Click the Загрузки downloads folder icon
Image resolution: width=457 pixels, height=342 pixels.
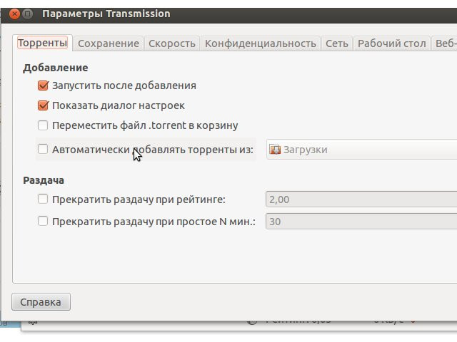(x=275, y=150)
